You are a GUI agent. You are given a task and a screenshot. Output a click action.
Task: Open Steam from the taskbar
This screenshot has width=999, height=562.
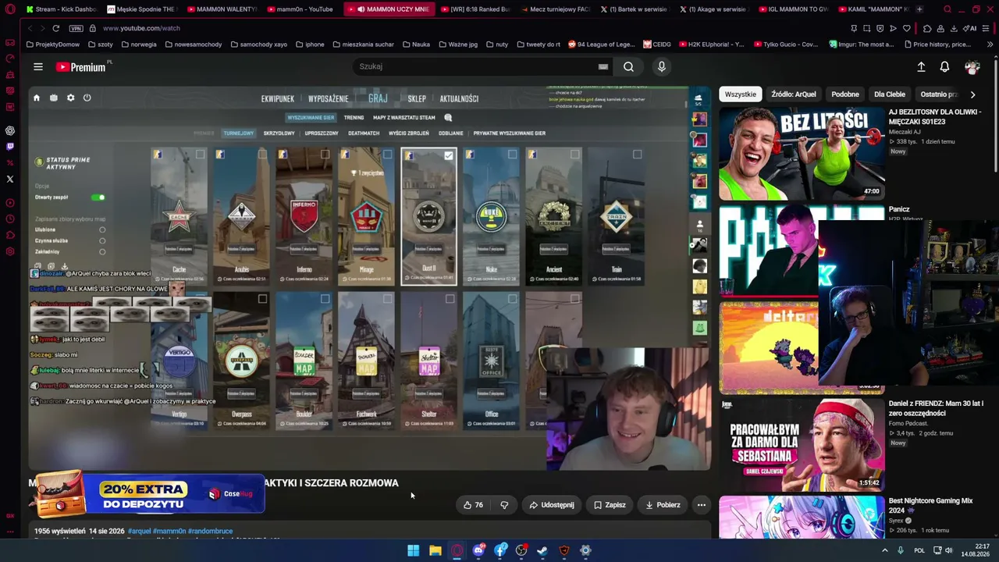(x=542, y=550)
